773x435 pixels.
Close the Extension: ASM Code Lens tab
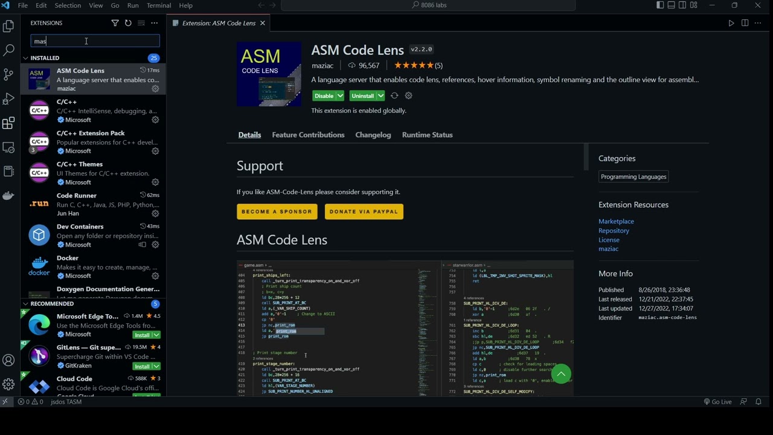263,23
